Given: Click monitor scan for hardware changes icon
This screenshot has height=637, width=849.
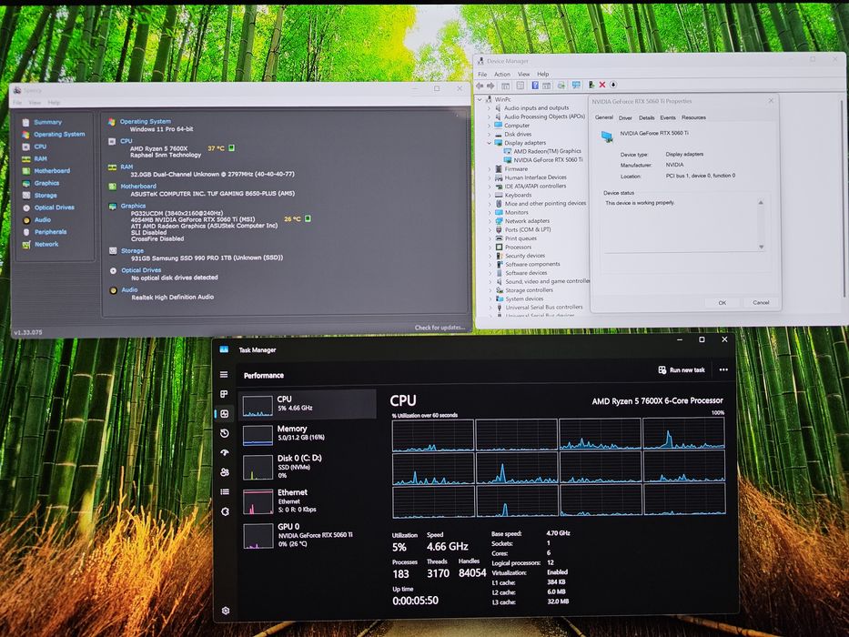Looking at the screenshot, I should coord(576,85).
